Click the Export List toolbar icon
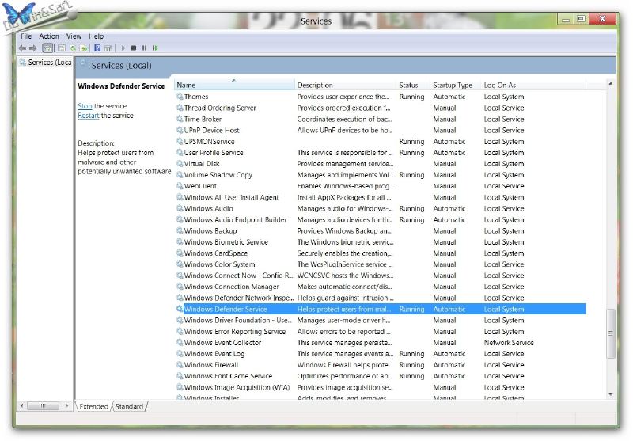The height and width of the screenshot is (441, 633). pos(83,48)
